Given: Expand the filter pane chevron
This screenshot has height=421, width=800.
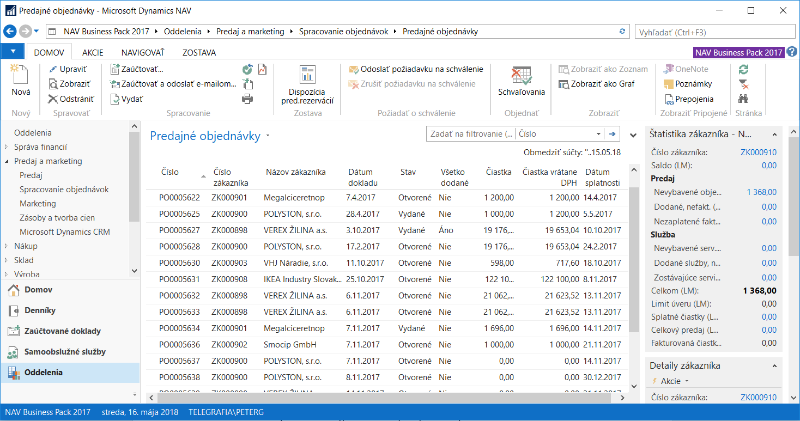Looking at the screenshot, I should point(633,135).
